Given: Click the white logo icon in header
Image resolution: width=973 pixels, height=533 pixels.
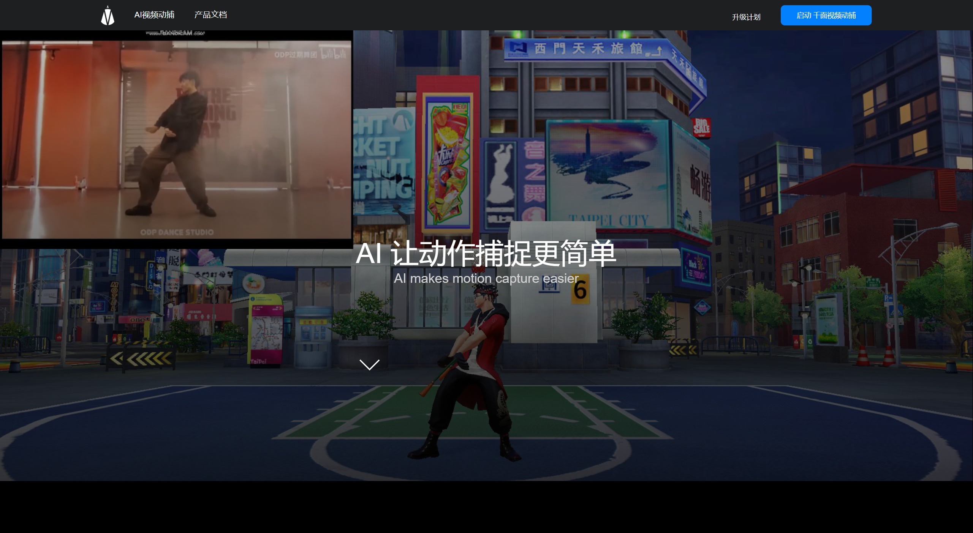Looking at the screenshot, I should (x=108, y=16).
